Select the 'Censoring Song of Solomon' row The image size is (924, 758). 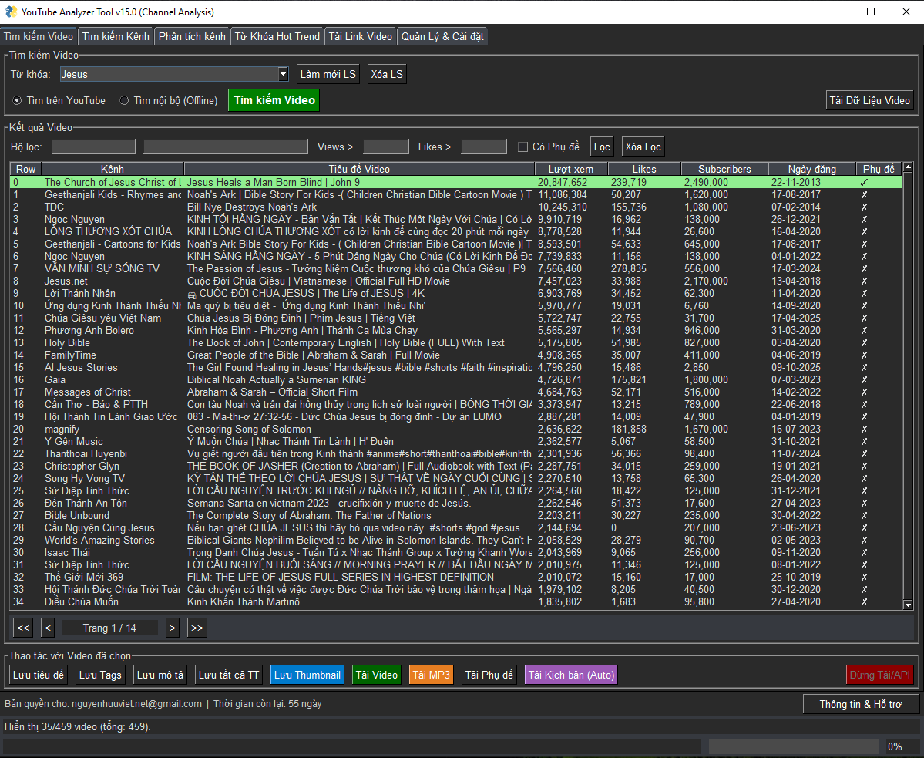[455, 430]
